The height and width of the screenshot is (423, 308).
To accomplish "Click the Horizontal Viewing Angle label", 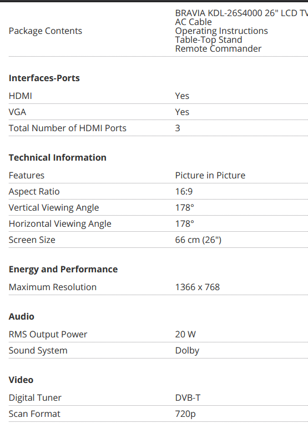I will tap(60, 224).
